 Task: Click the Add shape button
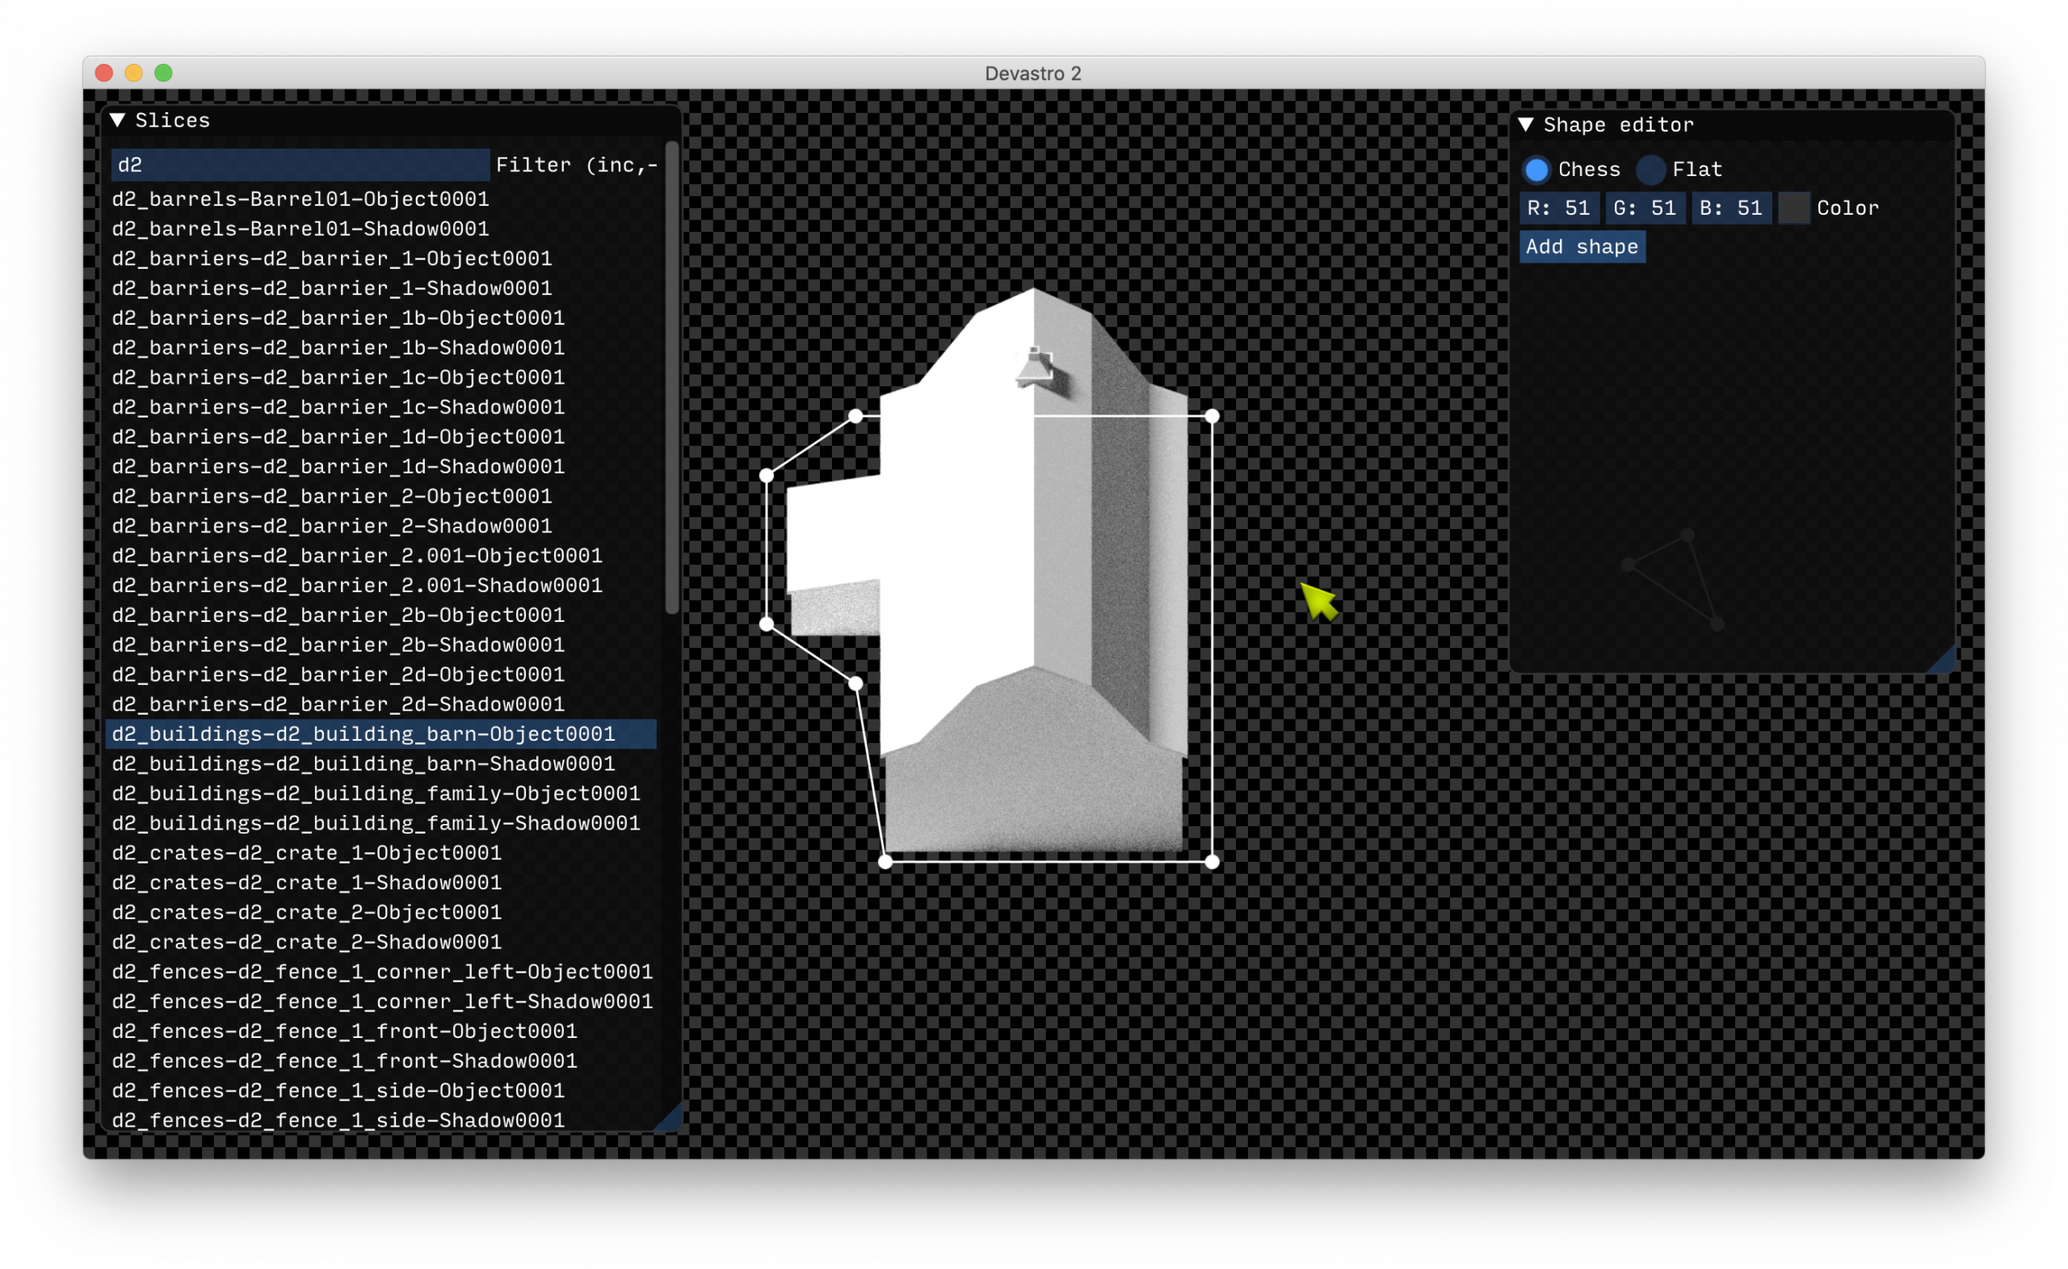(x=1583, y=246)
